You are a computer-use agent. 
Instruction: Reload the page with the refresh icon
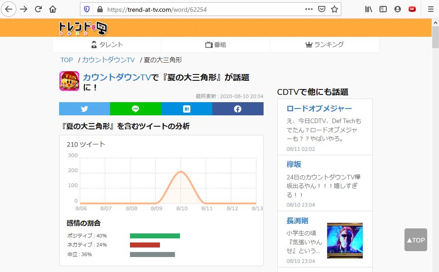[38, 9]
